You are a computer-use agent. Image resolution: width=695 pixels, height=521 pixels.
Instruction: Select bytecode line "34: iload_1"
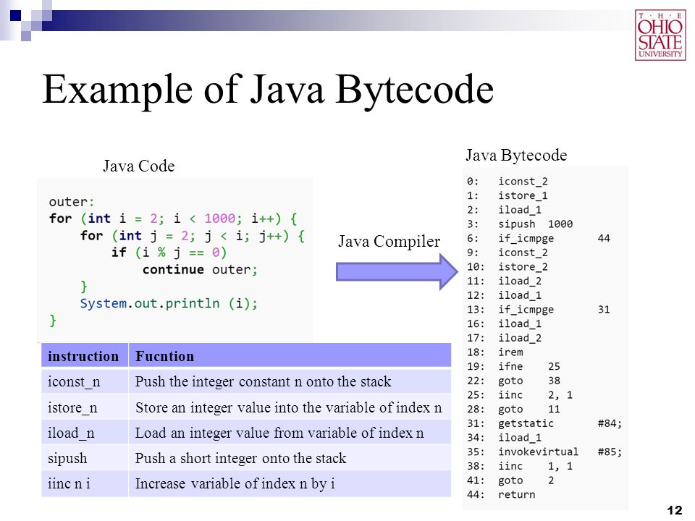coord(504,437)
